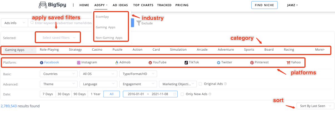Click the Facebook platform icon
Screen dimensions: 335x114
click(x=42, y=63)
